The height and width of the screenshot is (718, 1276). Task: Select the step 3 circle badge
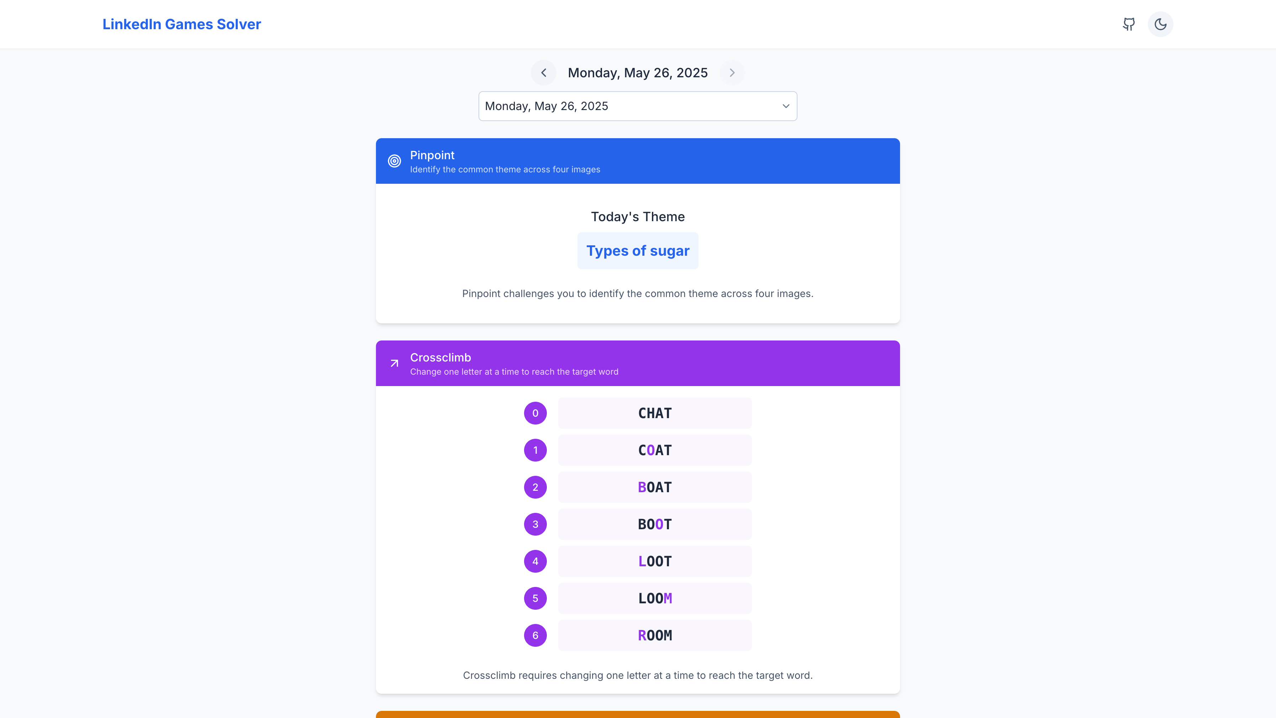pyautogui.click(x=535, y=524)
